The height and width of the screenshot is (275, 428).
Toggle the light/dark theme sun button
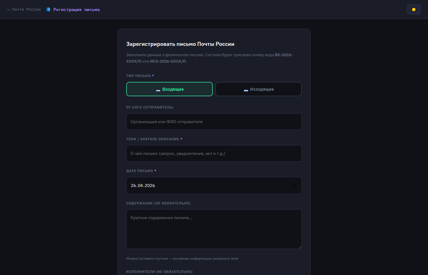click(413, 9)
